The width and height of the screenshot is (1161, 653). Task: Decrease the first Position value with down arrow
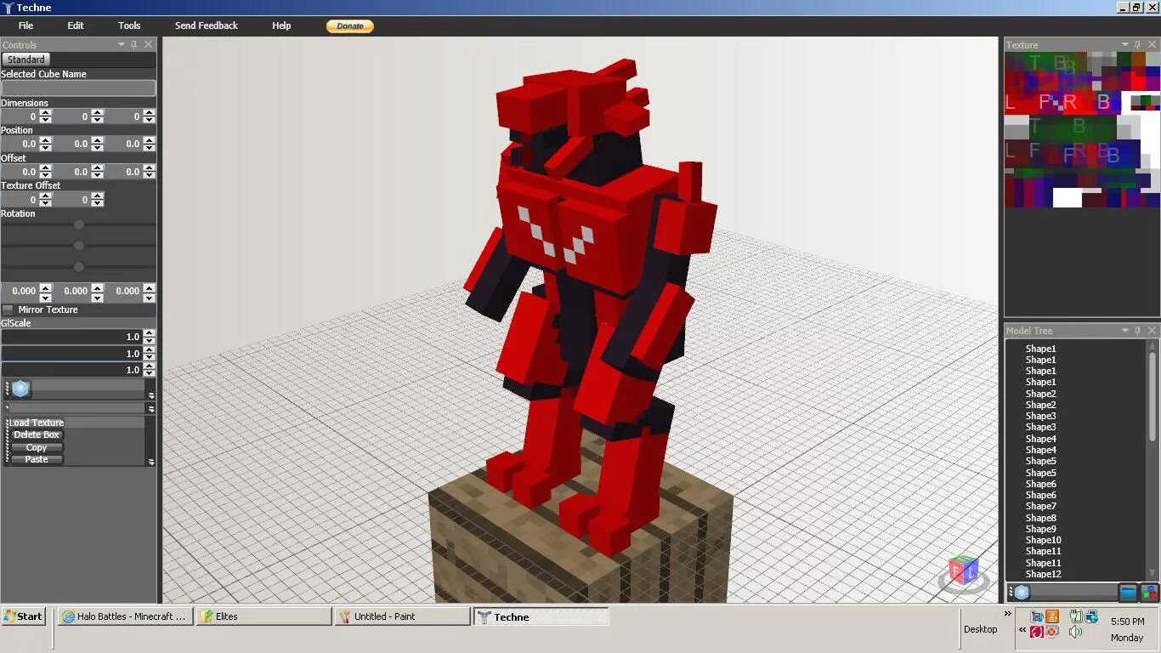click(46, 148)
